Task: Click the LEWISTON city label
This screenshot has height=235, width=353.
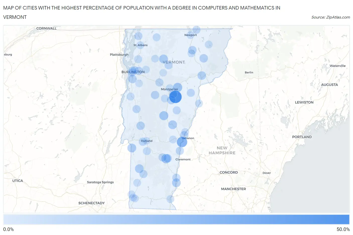Action: pos(304,102)
